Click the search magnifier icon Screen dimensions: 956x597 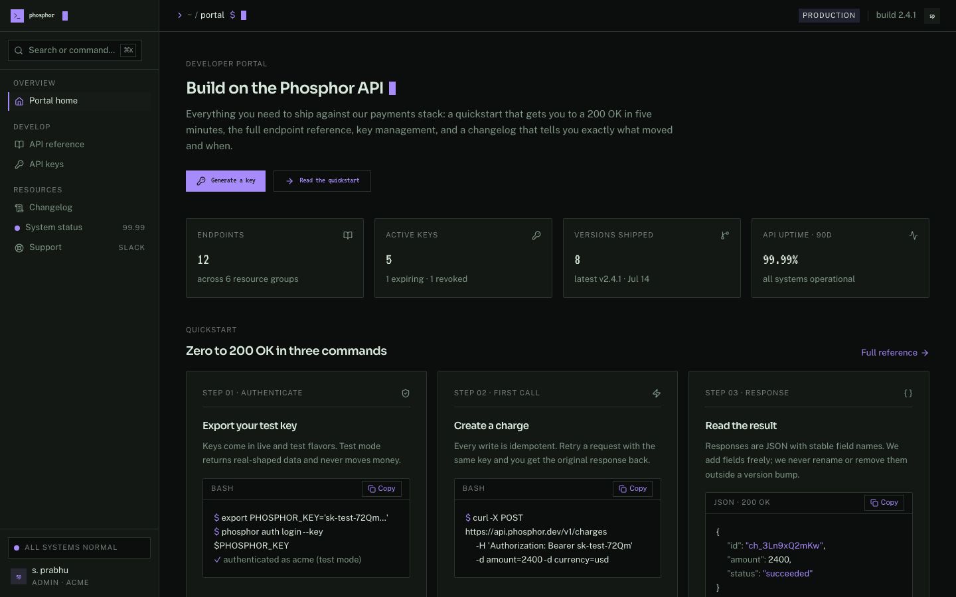(x=19, y=50)
